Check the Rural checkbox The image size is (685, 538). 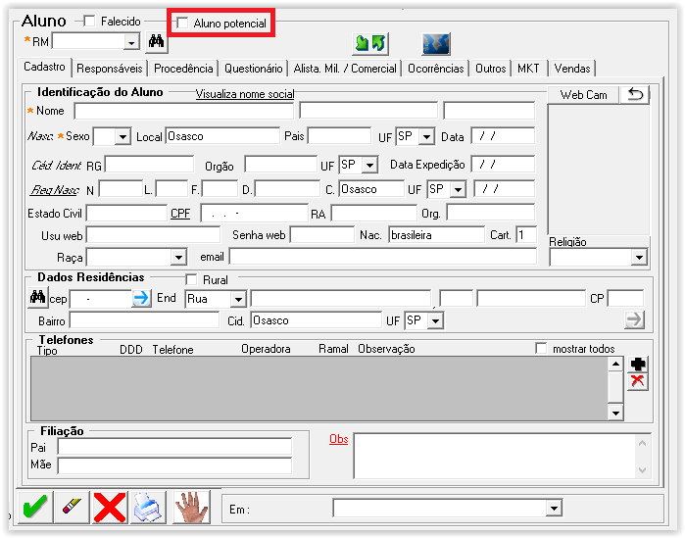(x=191, y=279)
